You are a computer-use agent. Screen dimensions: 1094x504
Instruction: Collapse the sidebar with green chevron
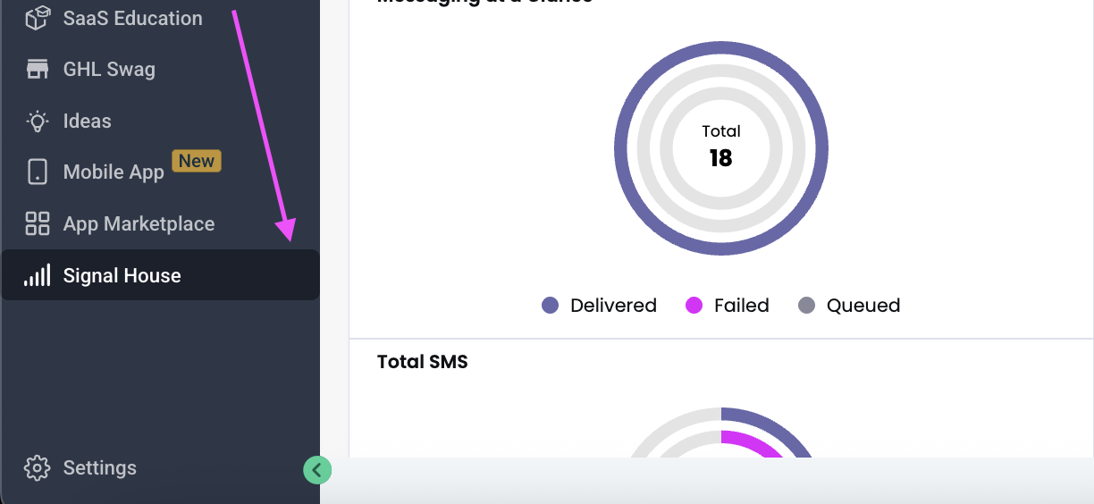317,469
